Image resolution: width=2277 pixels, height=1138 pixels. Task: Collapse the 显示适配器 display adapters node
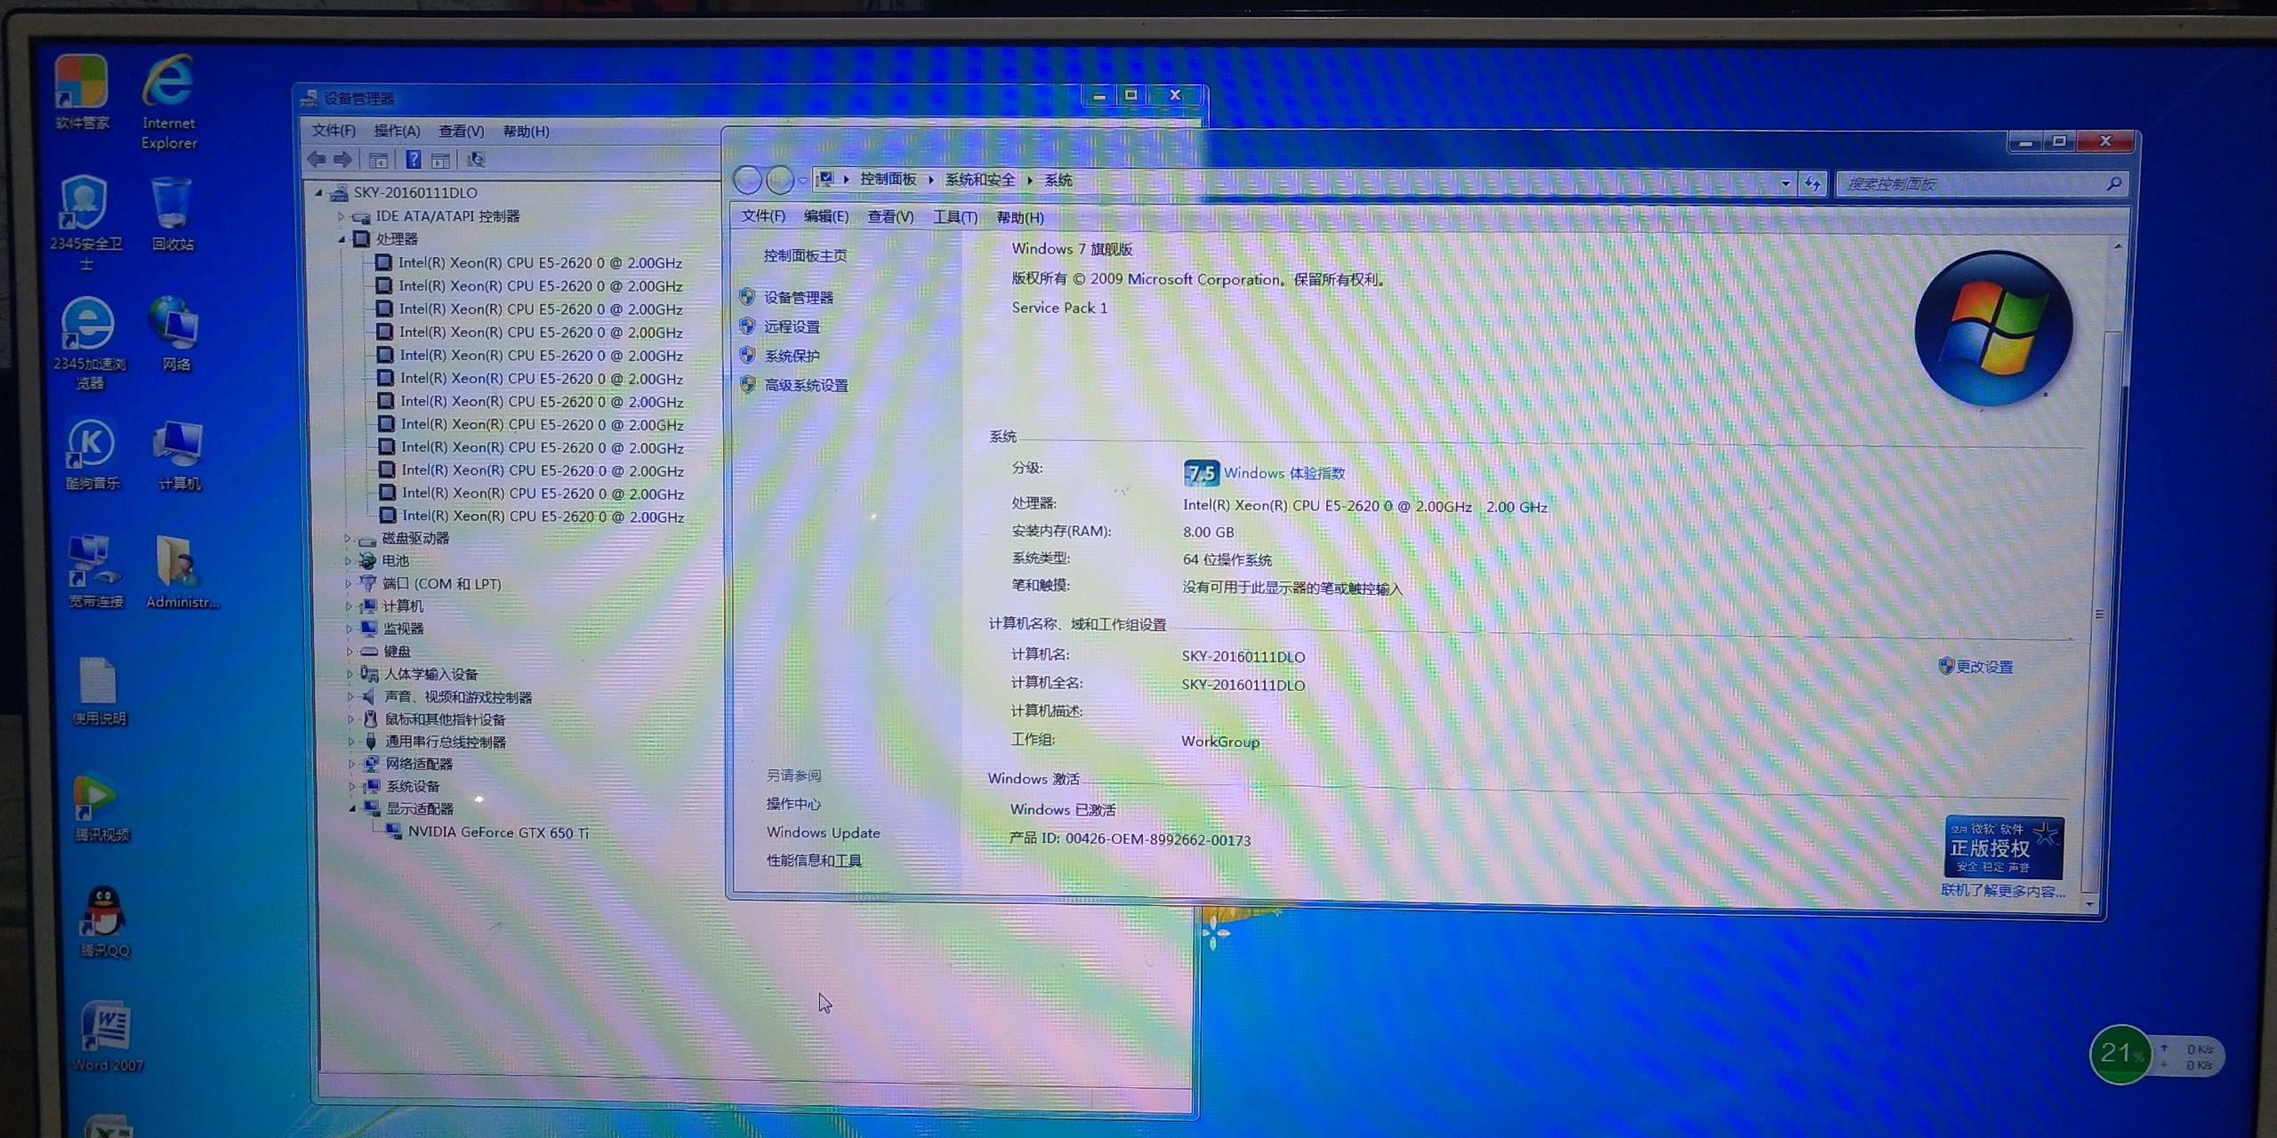[x=353, y=808]
